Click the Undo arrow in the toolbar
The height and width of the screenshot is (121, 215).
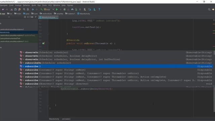tap(3, 9)
